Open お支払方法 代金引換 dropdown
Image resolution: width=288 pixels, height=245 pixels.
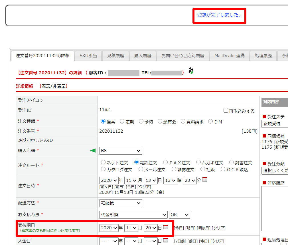[x=133, y=215]
